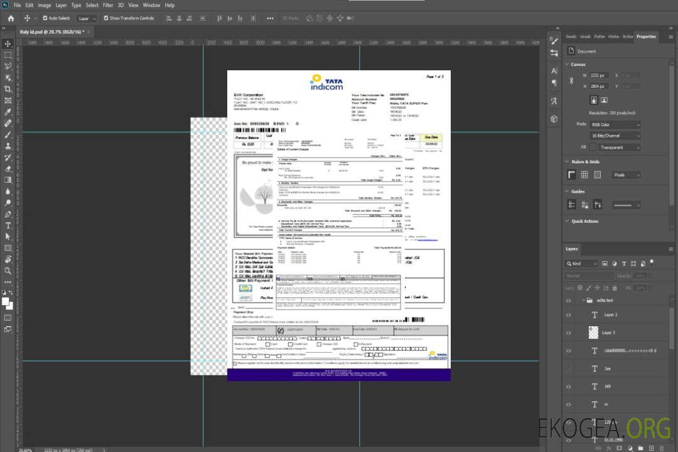Toggle the Auto-Select checkbox
This screenshot has width=678, height=452.
click(44, 18)
